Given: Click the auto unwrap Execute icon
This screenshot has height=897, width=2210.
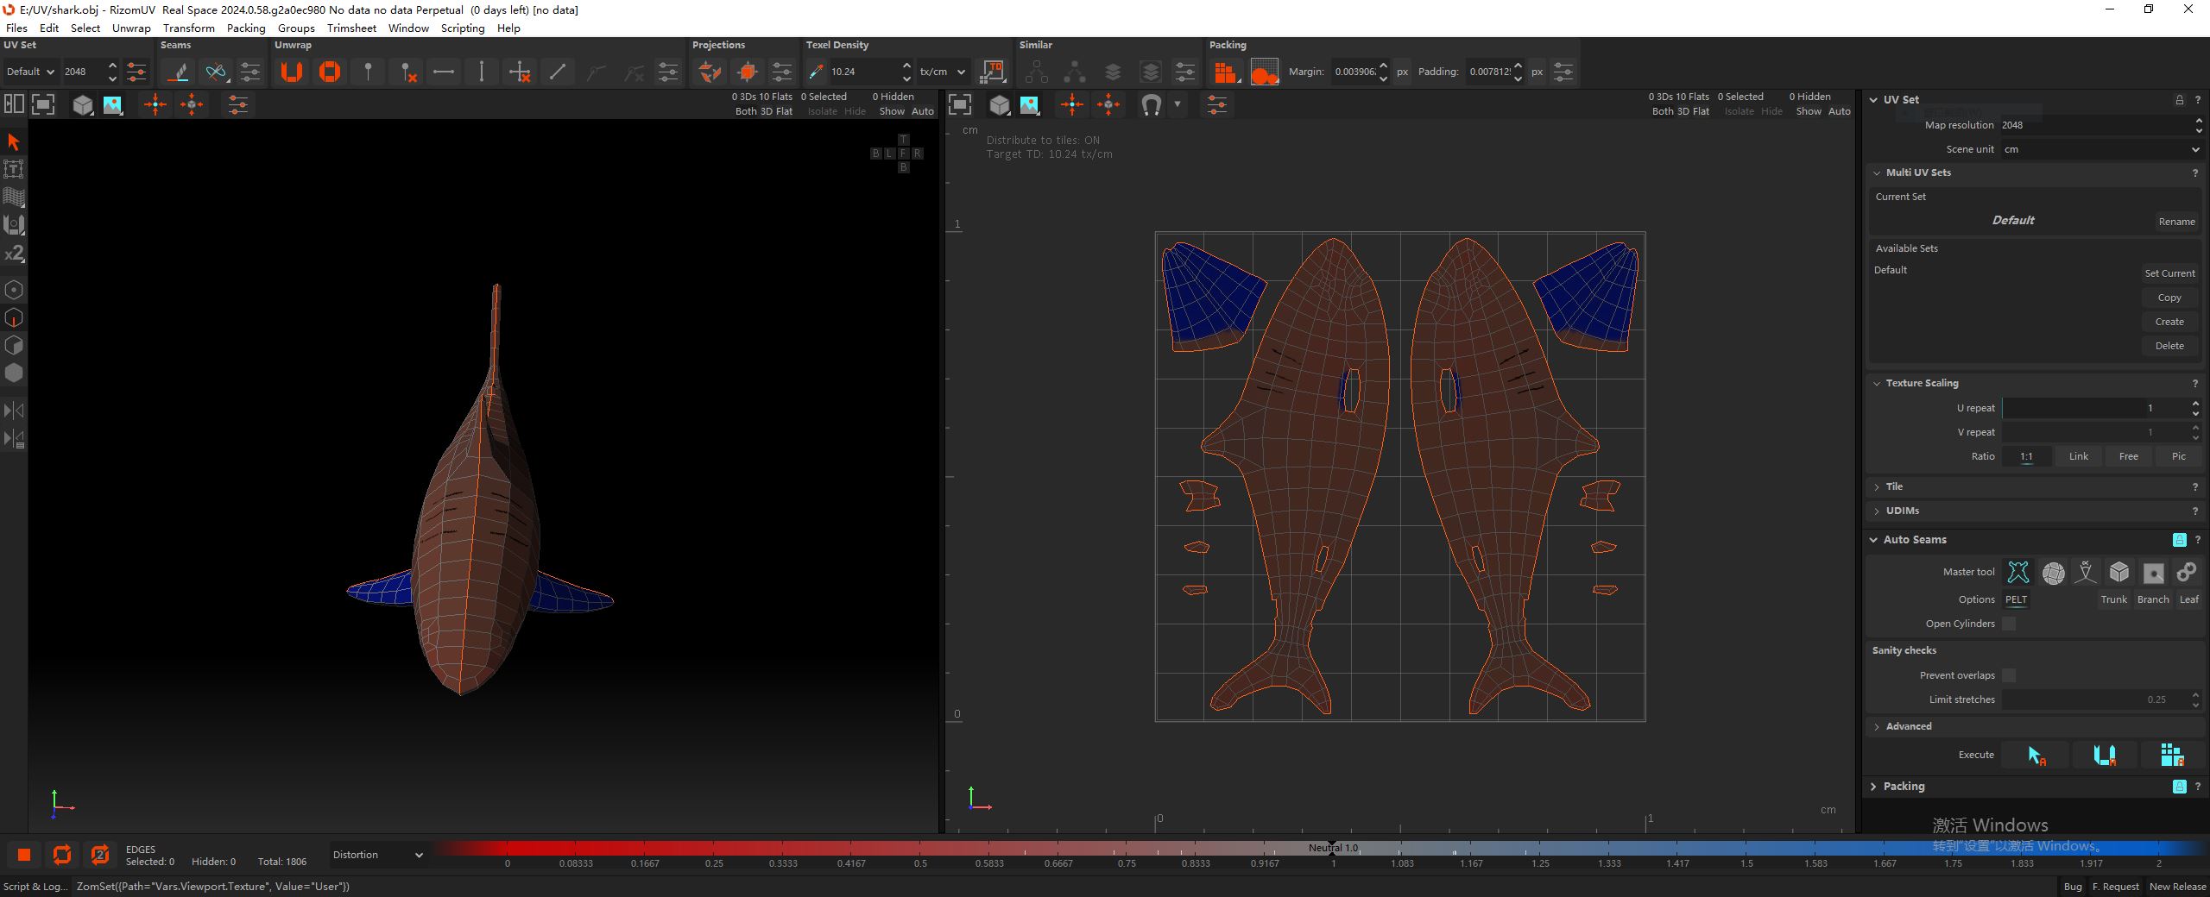Looking at the screenshot, I should (2104, 755).
